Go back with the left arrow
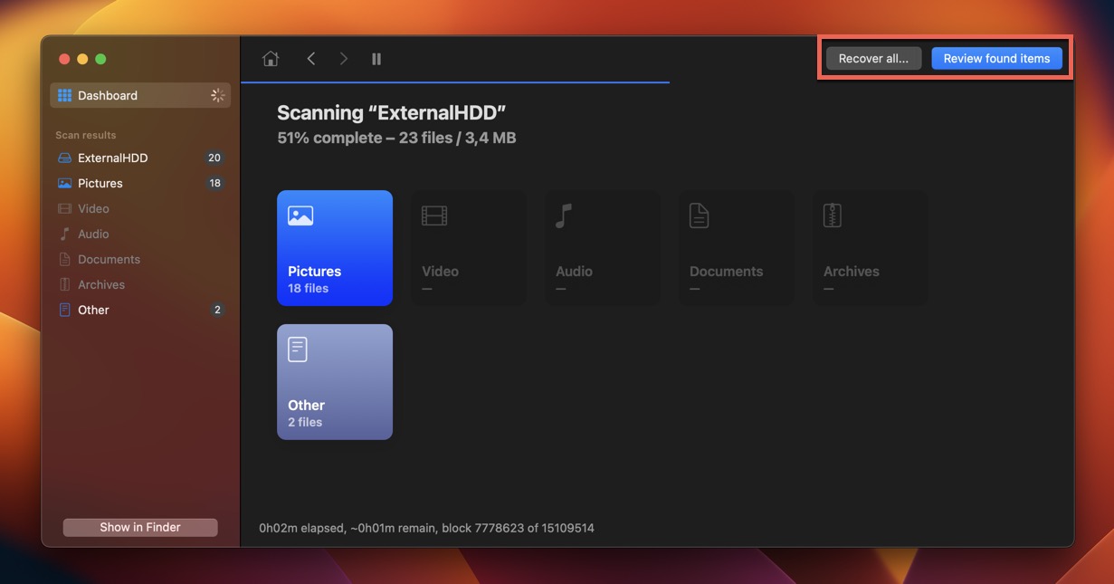The height and width of the screenshot is (584, 1114). click(x=310, y=59)
